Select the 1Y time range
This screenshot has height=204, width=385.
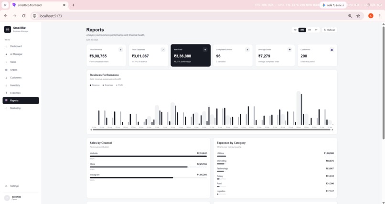pyautogui.click(x=316, y=30)
